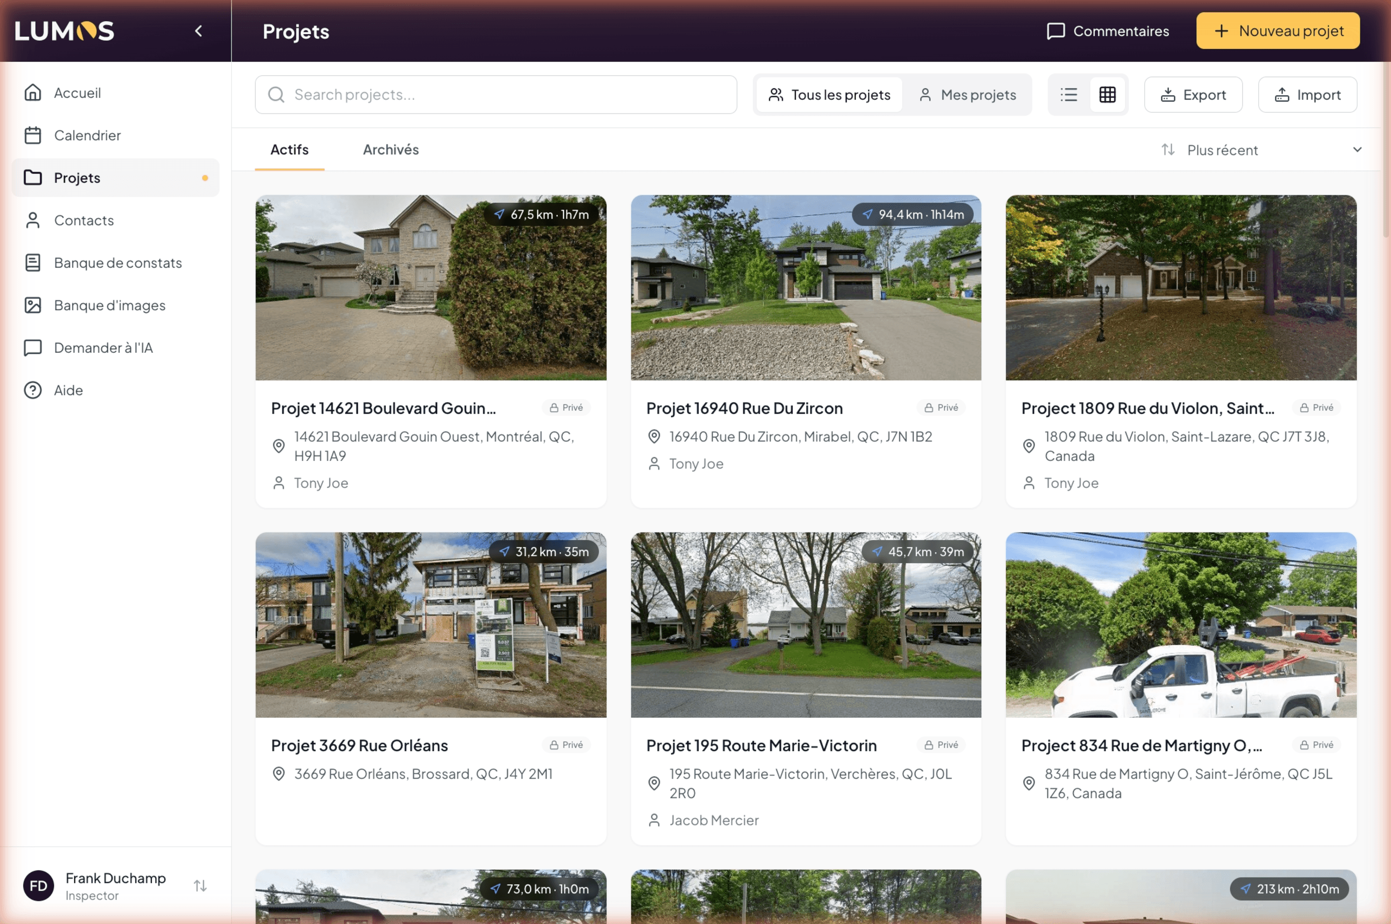Viewport: 1391px width, 924px height.
Task: Focus the Search projects field
Action: pos(496,94)
